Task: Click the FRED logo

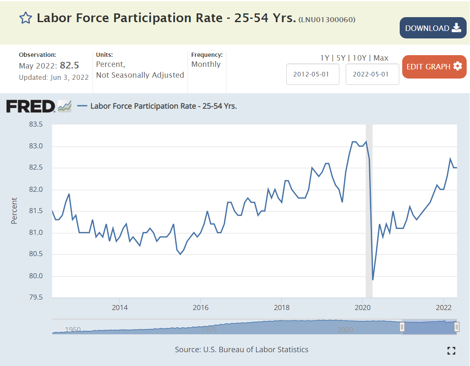Action: point(31,106)
